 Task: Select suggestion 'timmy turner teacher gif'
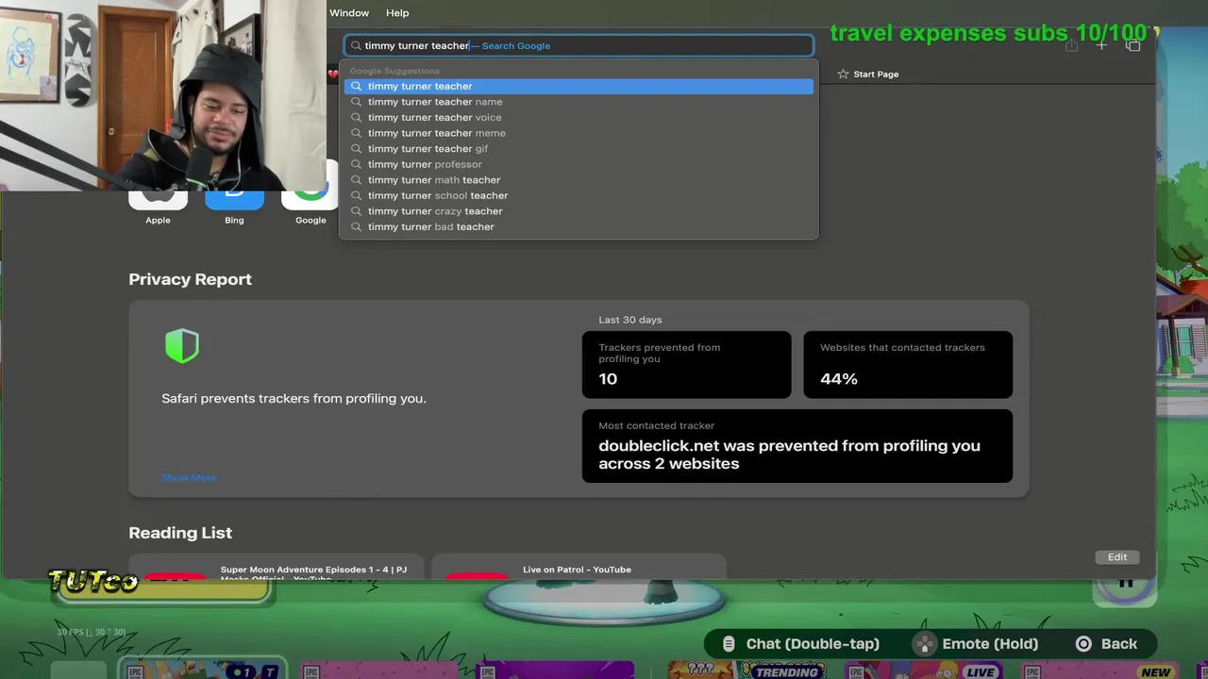click(x=579, y=149)
